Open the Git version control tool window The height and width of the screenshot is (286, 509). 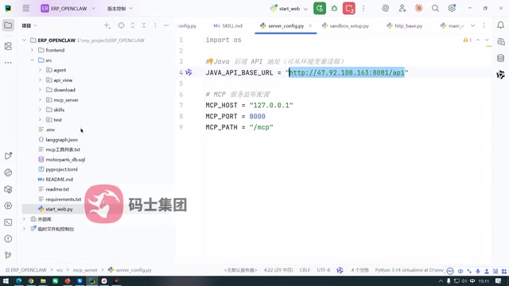click(8, 255)
